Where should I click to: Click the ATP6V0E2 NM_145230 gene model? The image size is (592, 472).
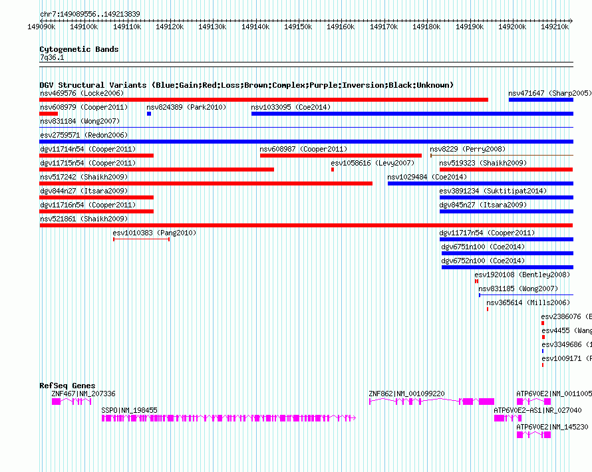534,435
